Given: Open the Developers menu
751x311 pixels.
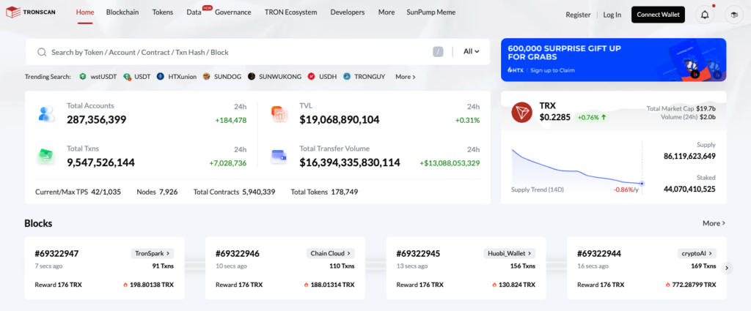Looking at the screenshot, I should tap(347, 12).
